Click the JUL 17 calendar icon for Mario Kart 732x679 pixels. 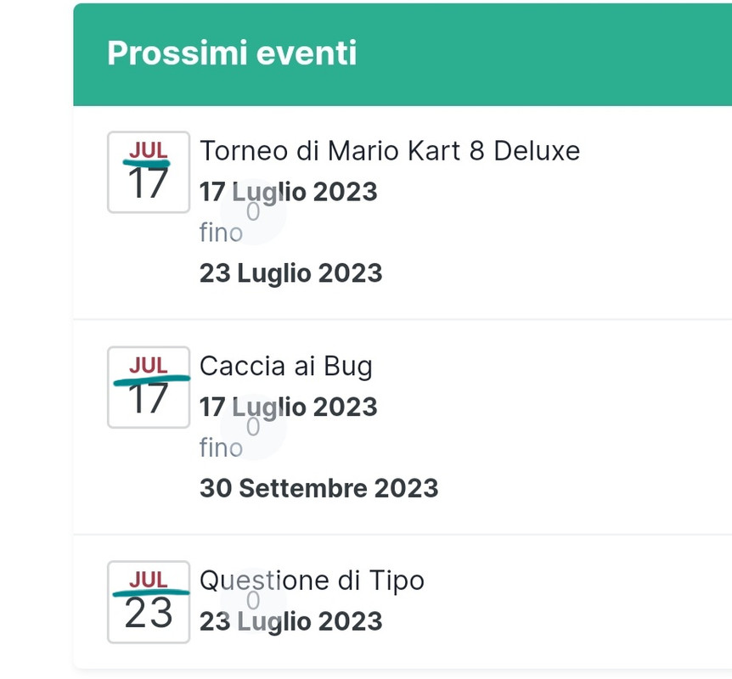pos(149,172)
